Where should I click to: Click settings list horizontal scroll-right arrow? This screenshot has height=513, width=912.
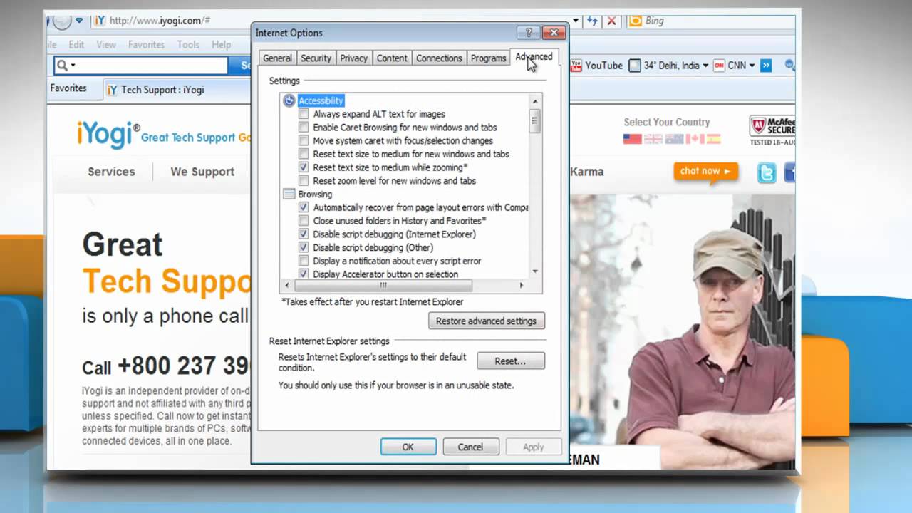[521, 285]
